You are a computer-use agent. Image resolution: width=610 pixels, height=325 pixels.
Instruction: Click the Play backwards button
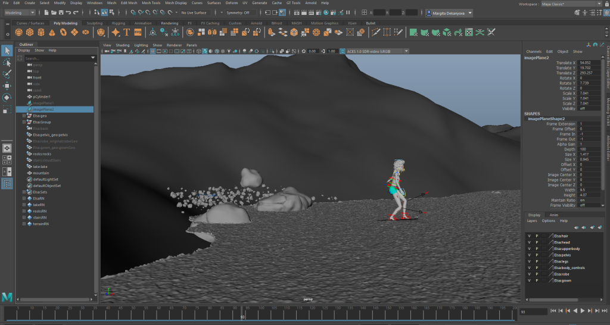[575, 311]
